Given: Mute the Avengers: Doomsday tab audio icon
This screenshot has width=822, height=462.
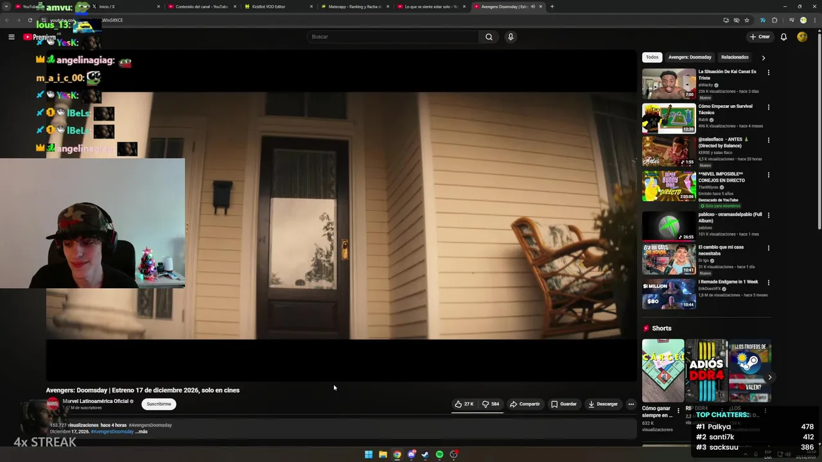Looking at the screenshot, I should [532, 6].
